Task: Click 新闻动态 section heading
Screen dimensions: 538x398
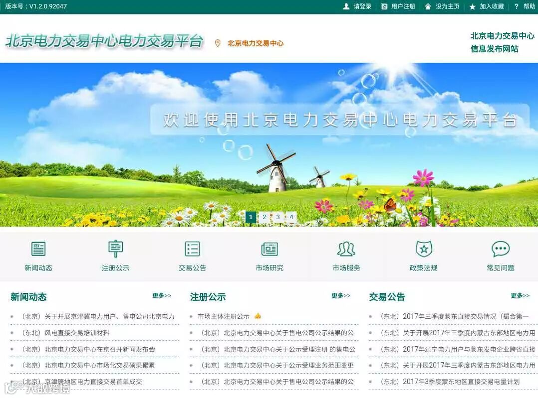Action: click(x=28, y=296)
